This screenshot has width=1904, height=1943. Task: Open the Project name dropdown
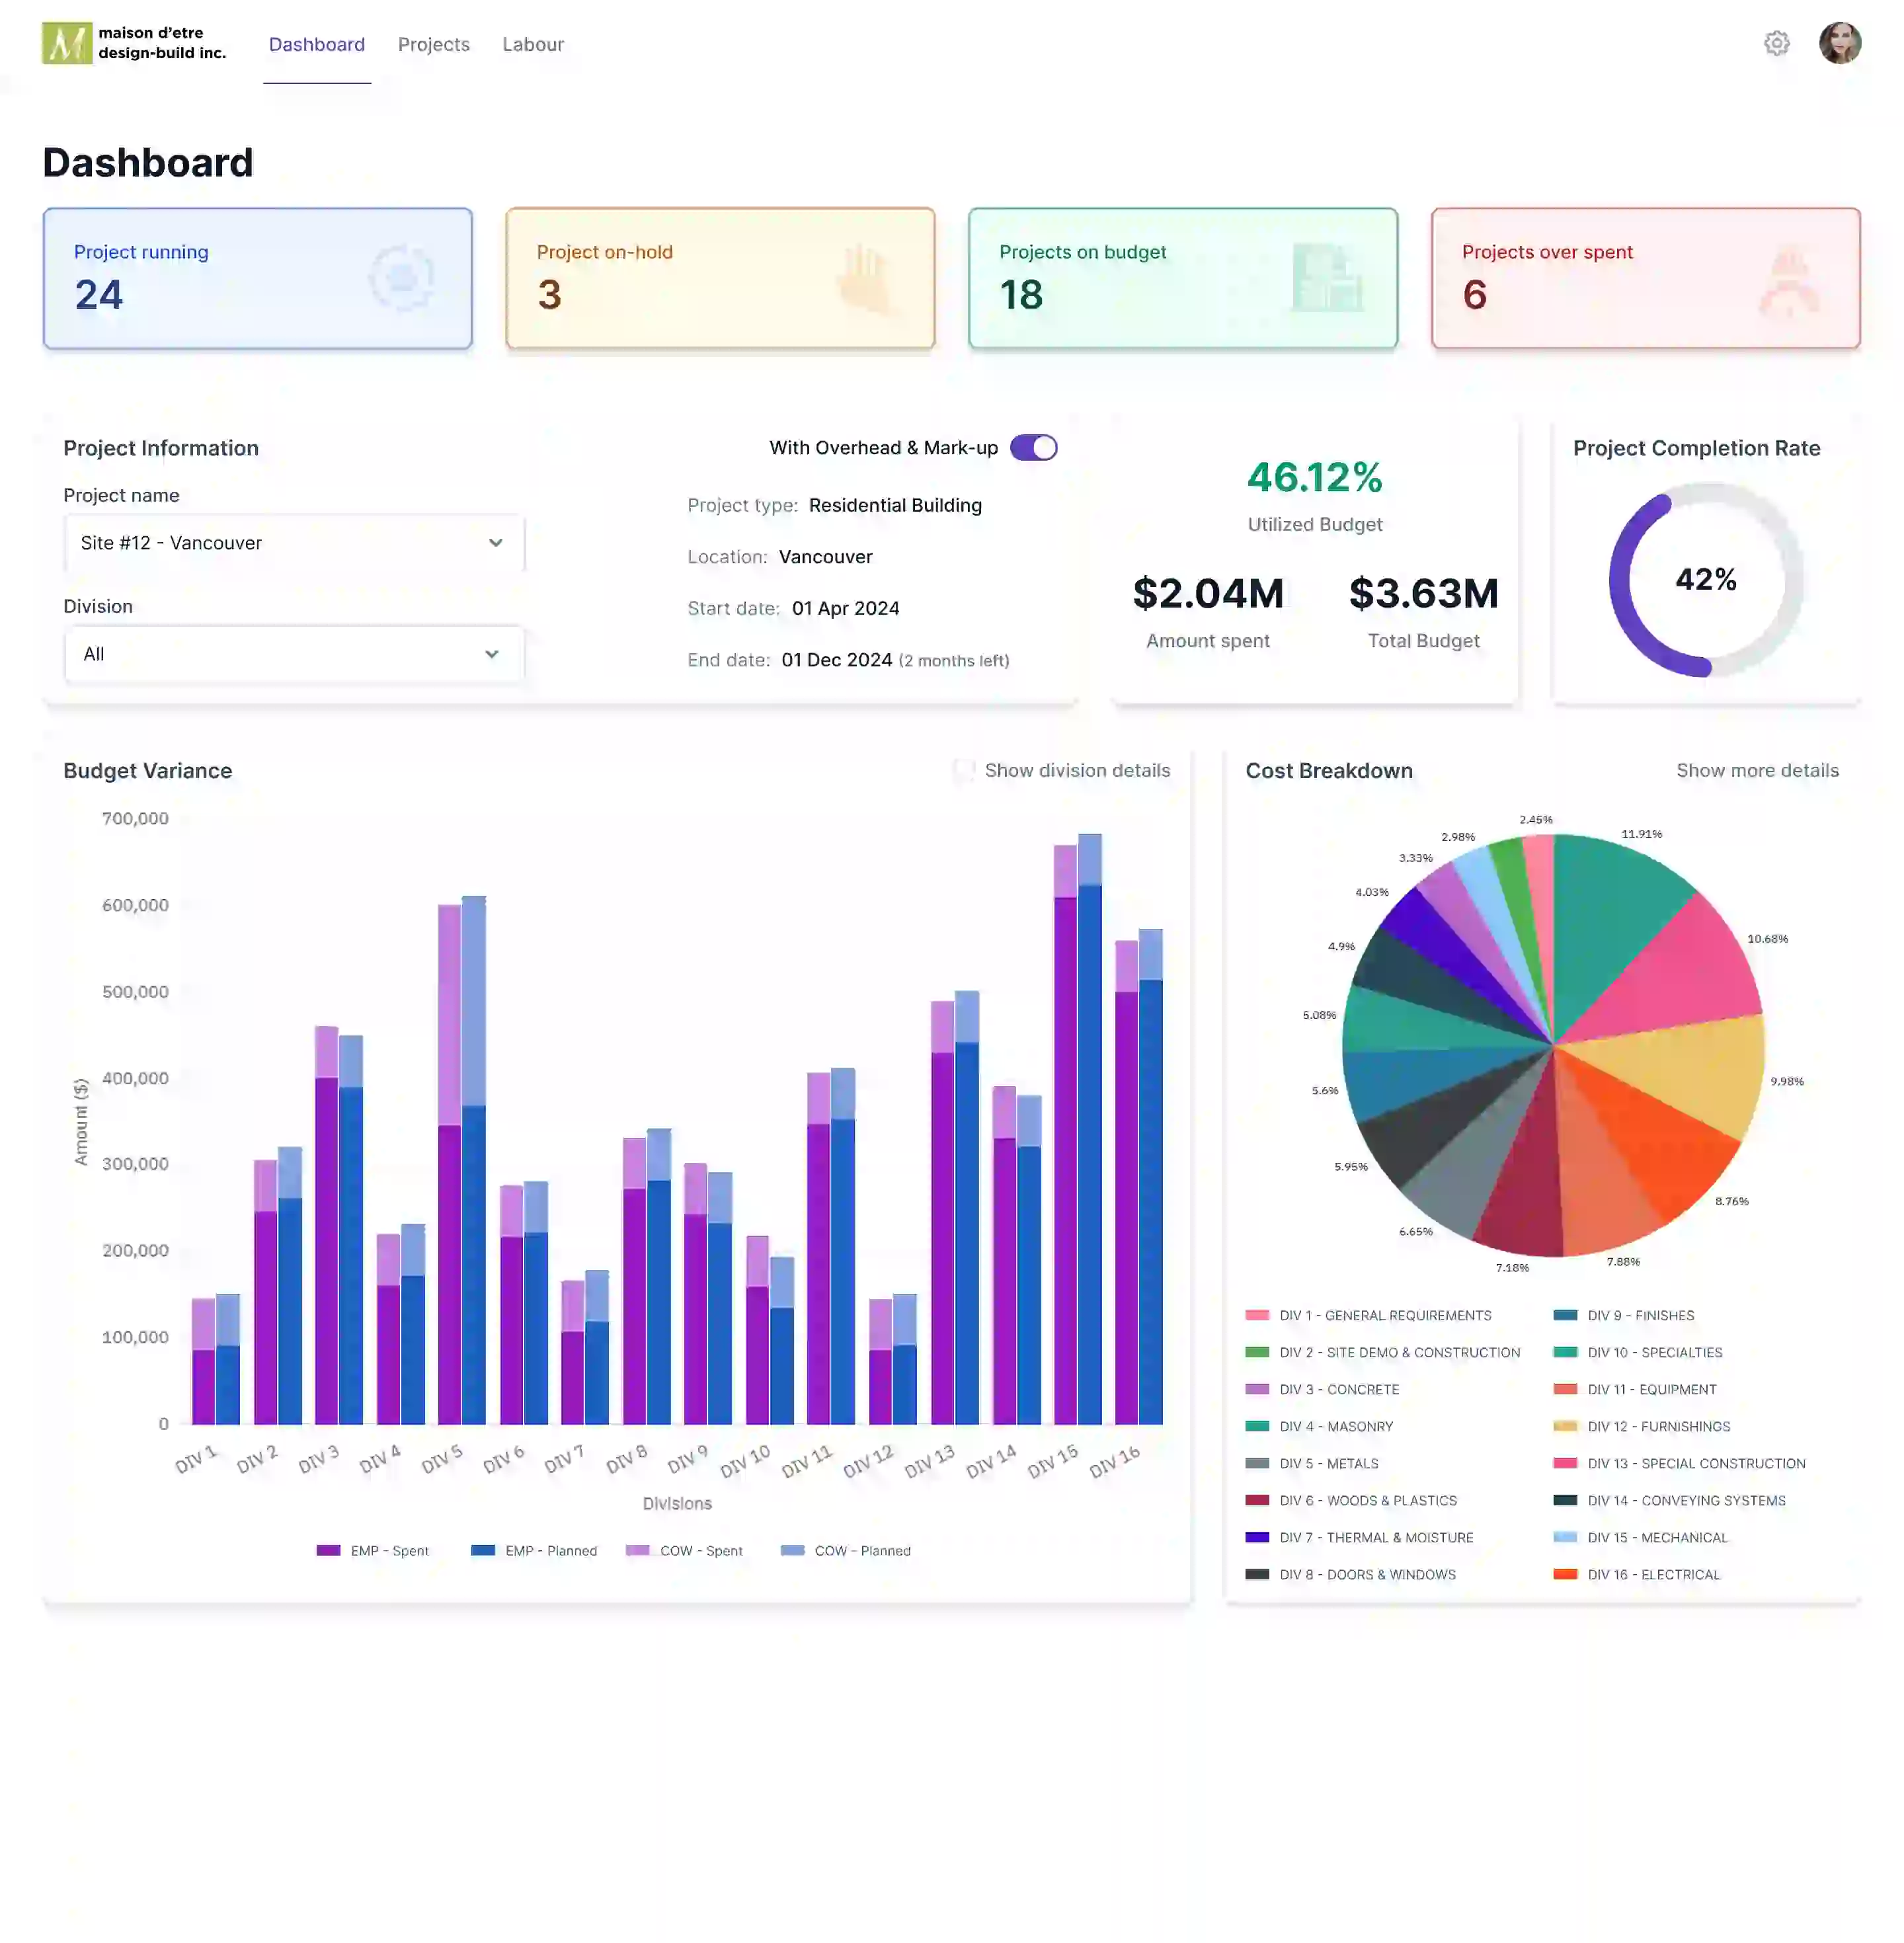(x=293, y=543)
